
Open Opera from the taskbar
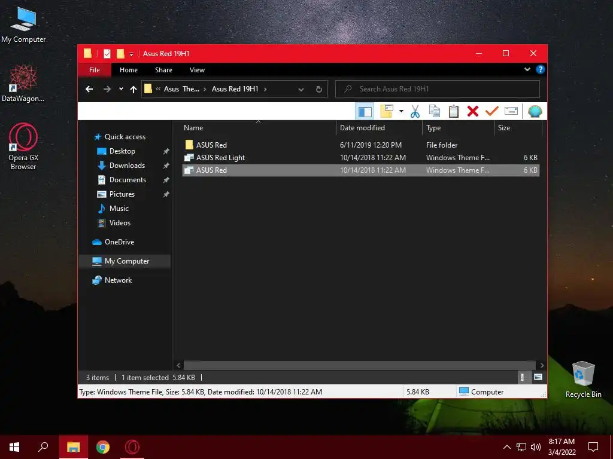point(132,447)
